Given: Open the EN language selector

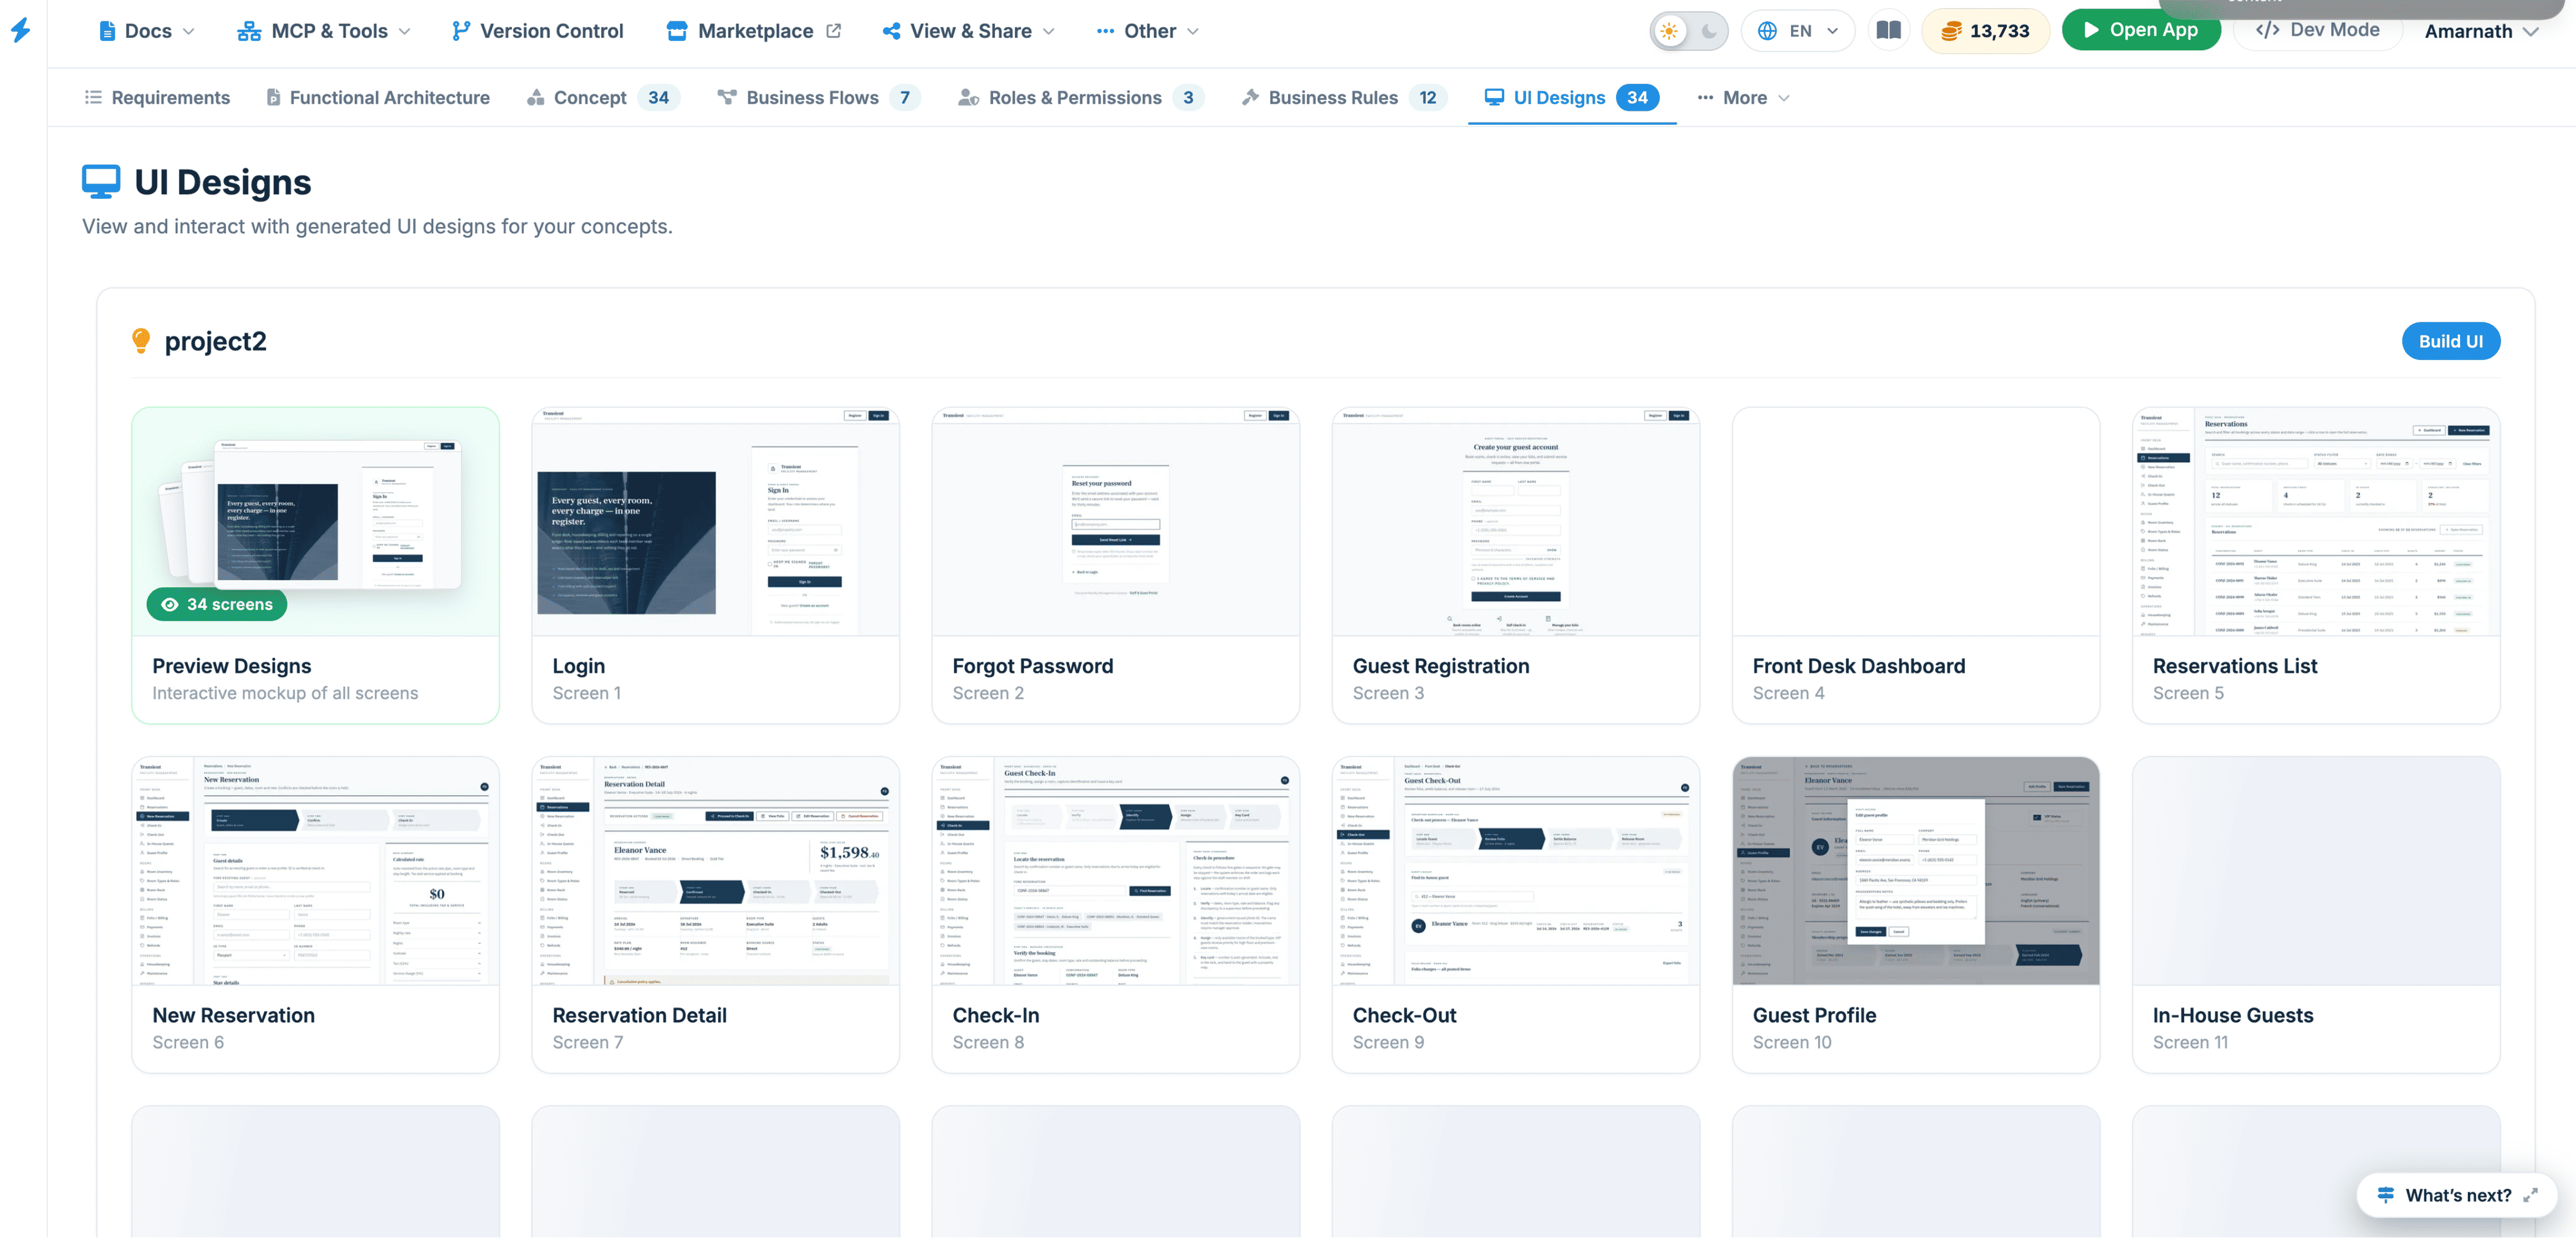Looking at the screenshot, I should click(x=1798, y=31).
